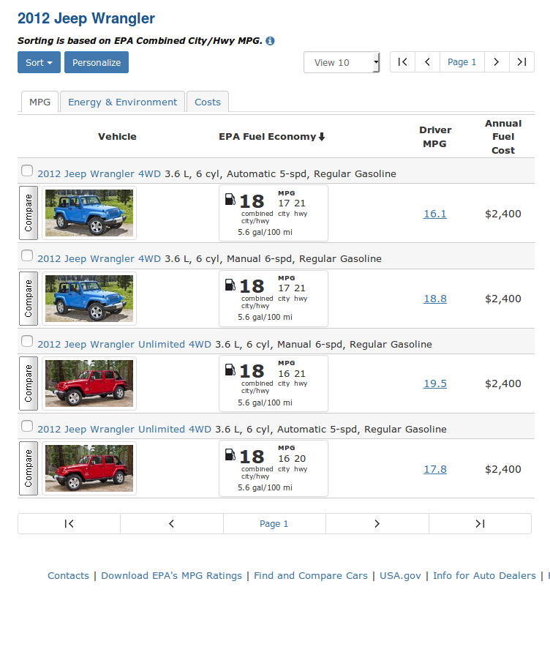Click blue Jeep photo for Wrangler Automatic
Image resolution: width=550 pixels, height=655 pixels.
point(89,213)
